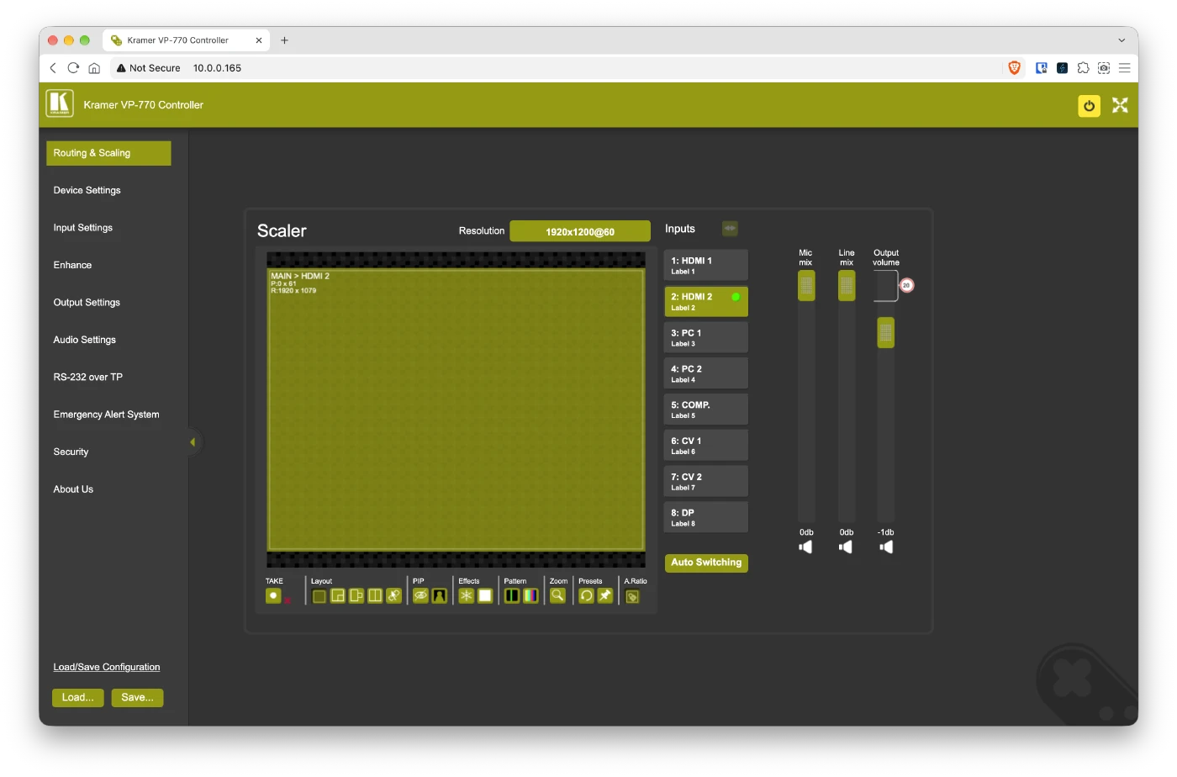Click the blank white effect icon
Image resolution: width=1177 pixels, height=777 pixels.
pyautogui.click(x=485, y=596)
